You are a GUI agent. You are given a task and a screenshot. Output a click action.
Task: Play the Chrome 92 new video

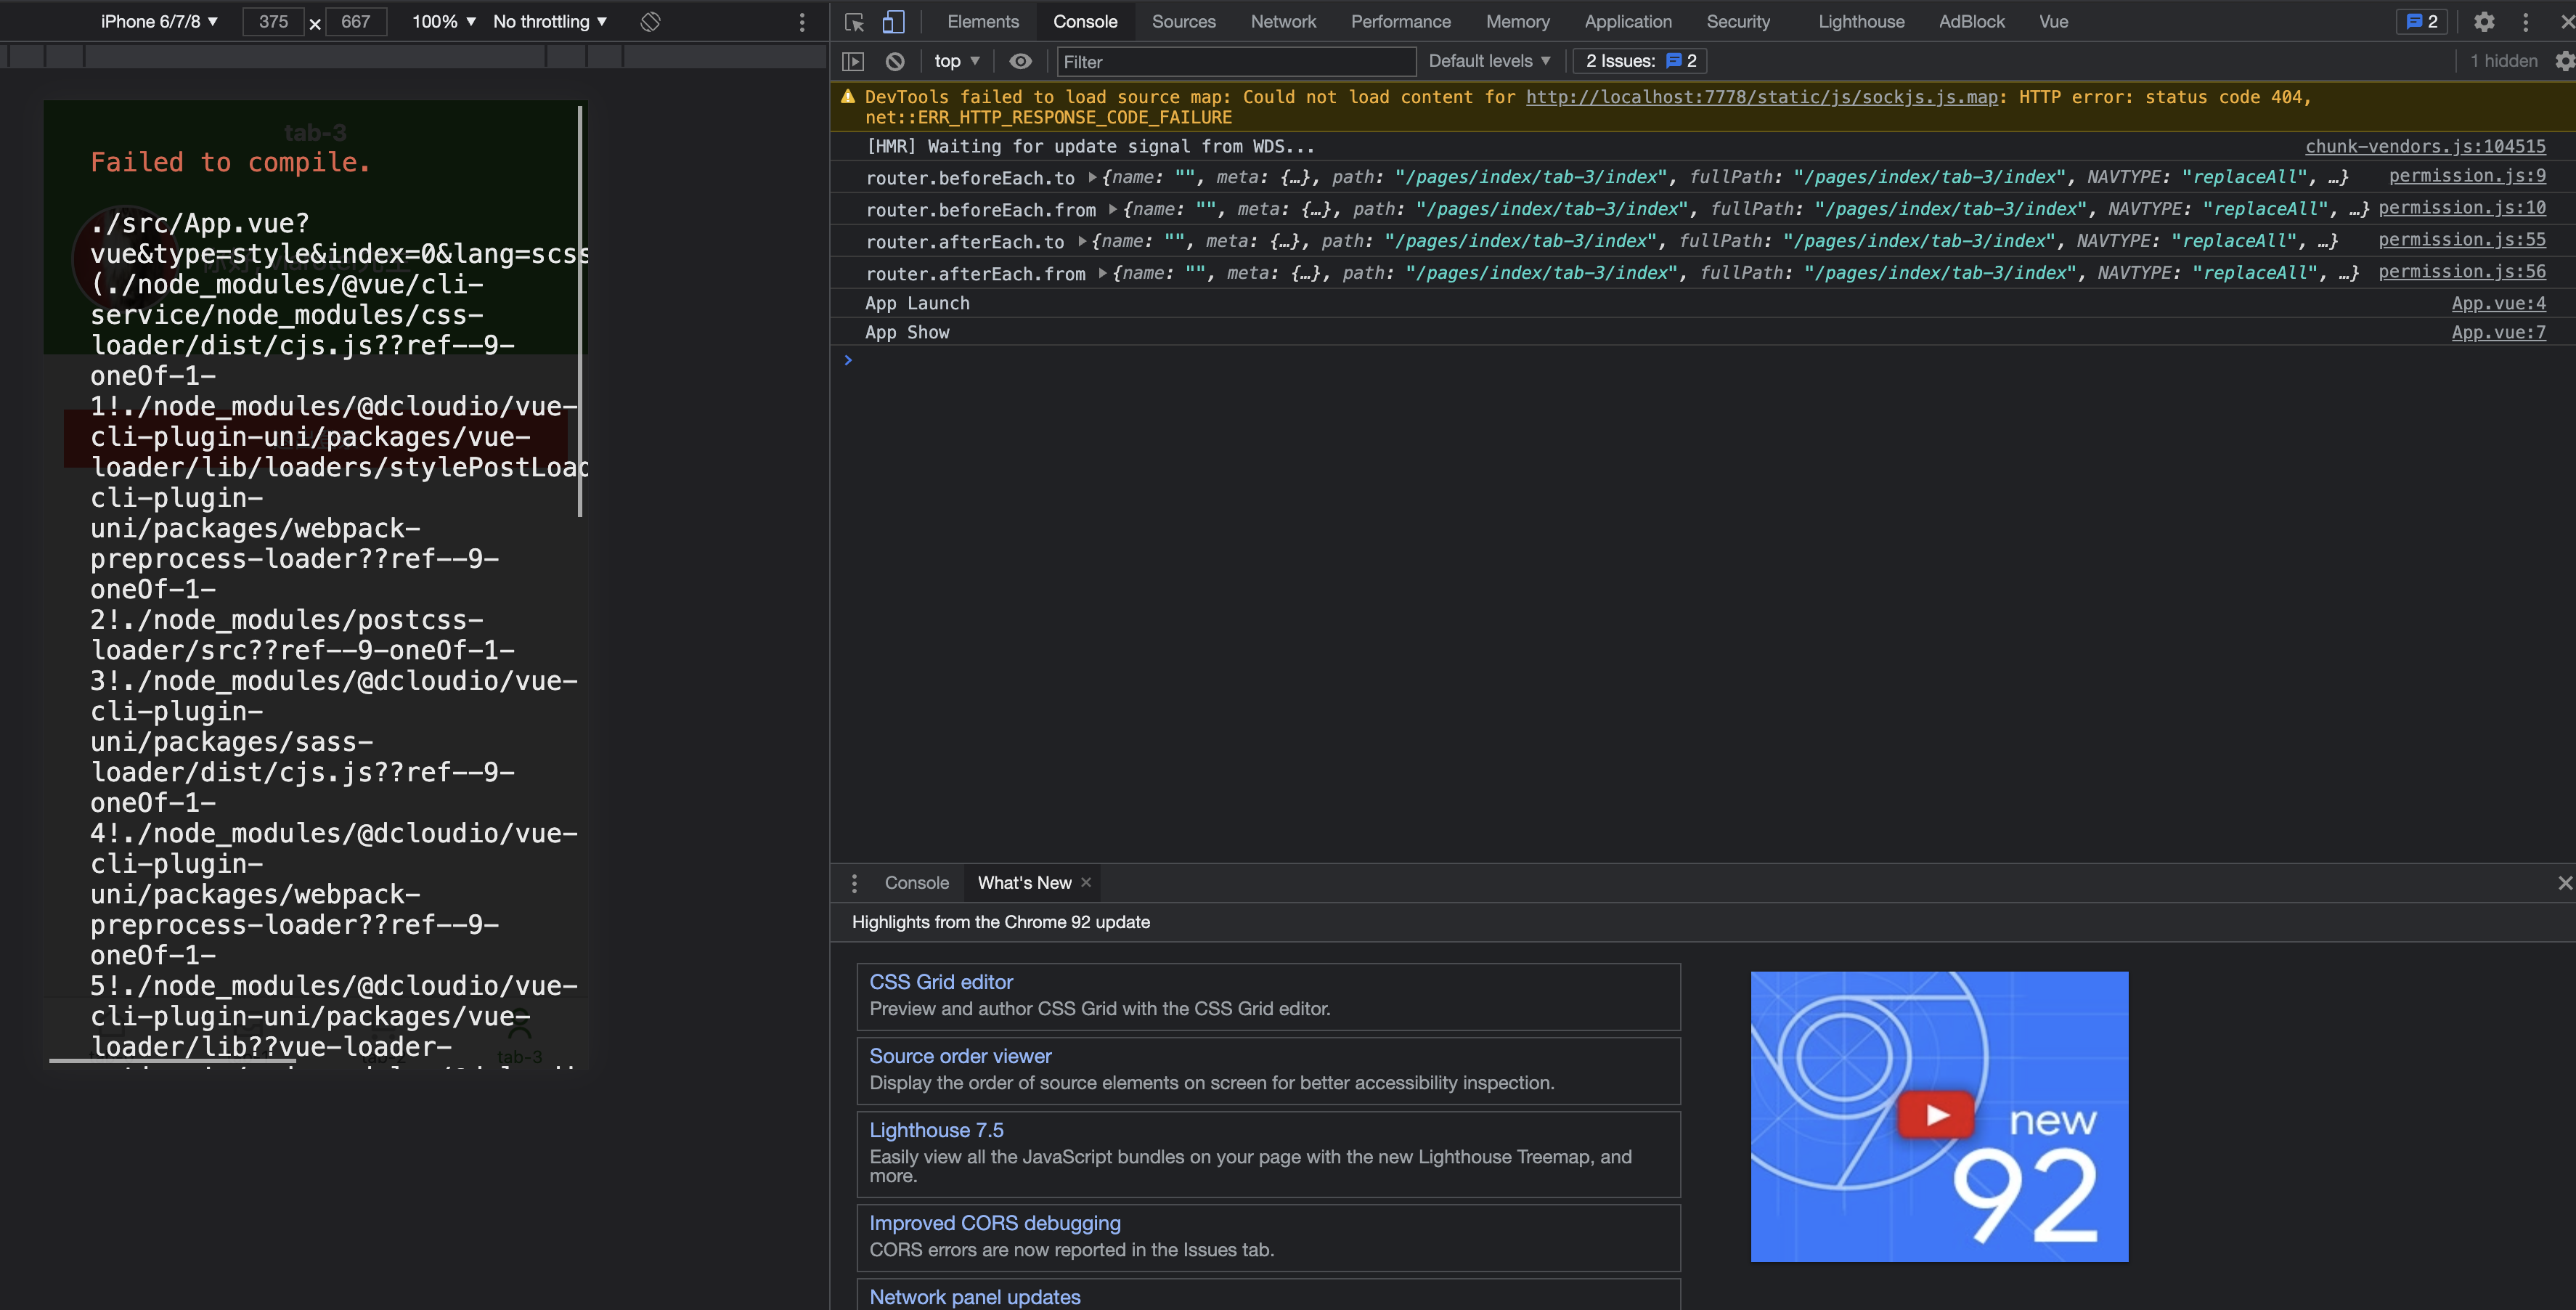1937,1114
